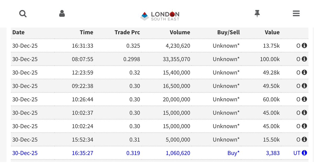Click time 10:02:24 in the table
This screenshot has width=314, height=164.
[82, 126]
